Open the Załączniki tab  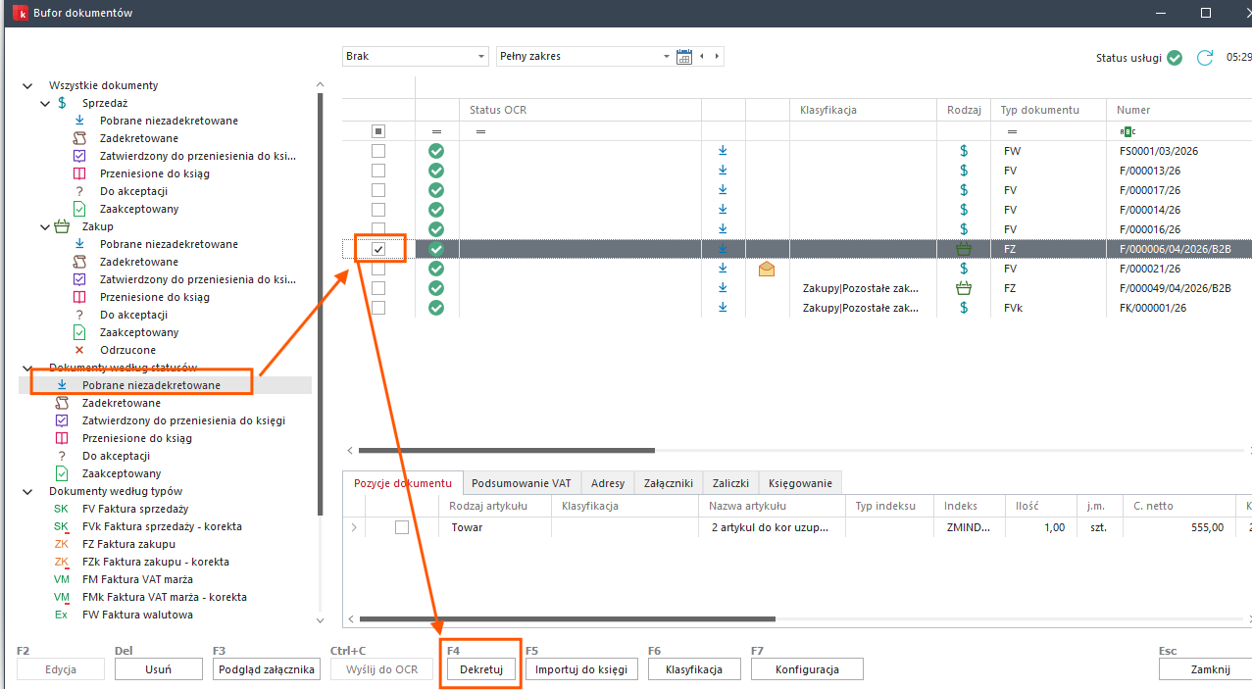[x=669, y=483]
